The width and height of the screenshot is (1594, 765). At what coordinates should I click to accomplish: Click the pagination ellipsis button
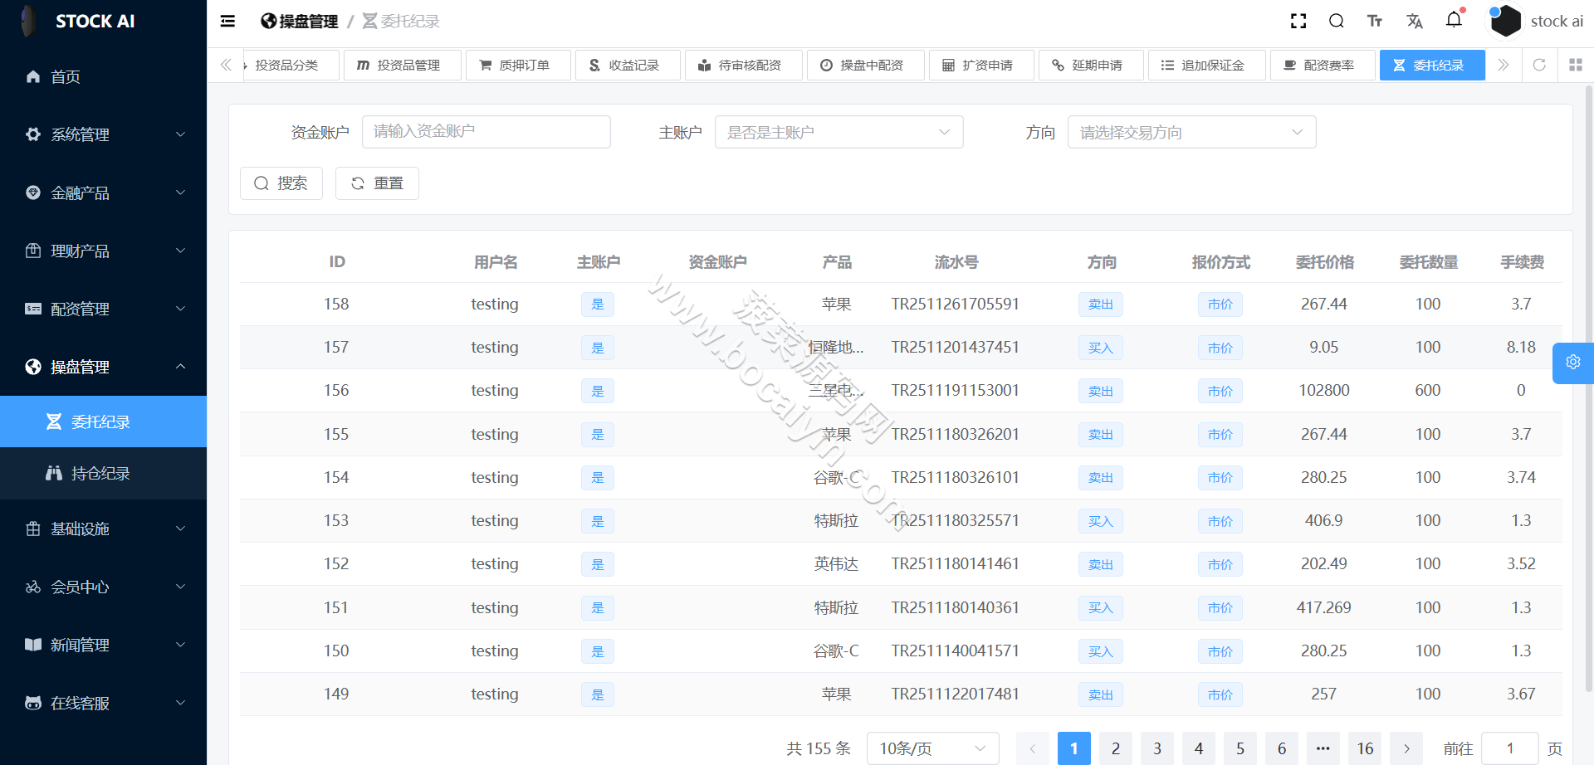1323,748
